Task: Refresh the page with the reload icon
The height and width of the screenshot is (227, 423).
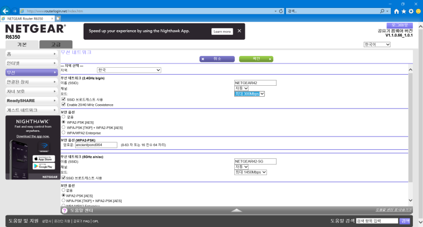Action: point(281,11)
